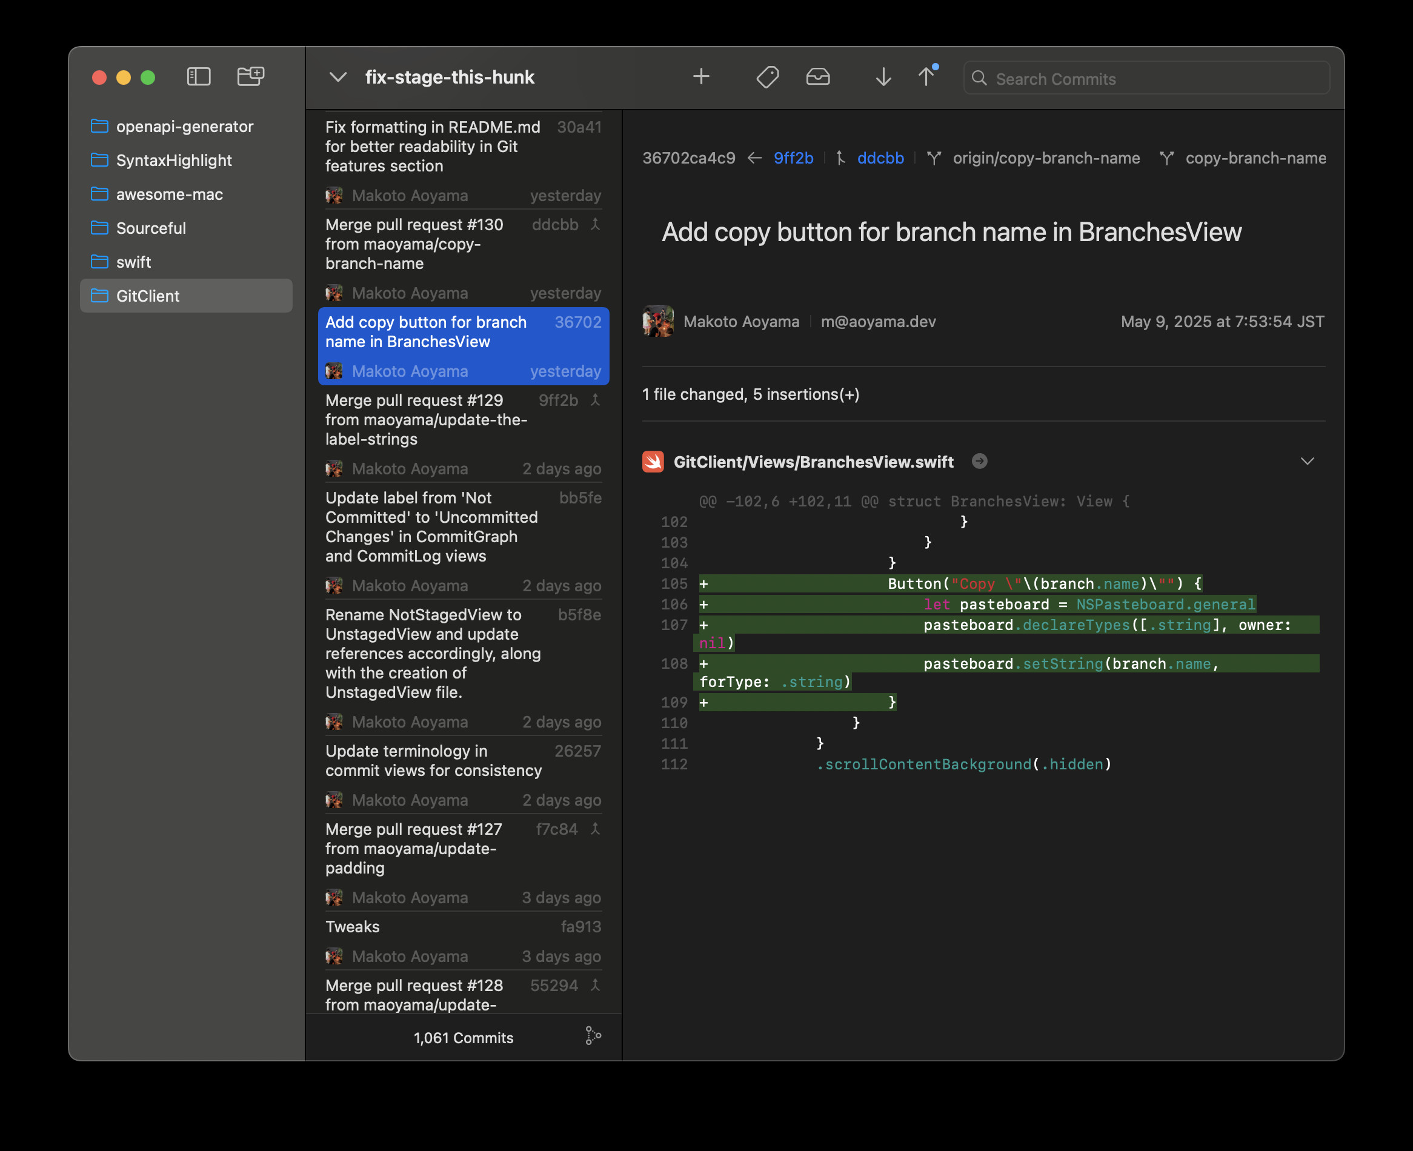Select the Sourceful repository folder
Viewport: 1413px width, 1151px height.
tap(151, 228)
